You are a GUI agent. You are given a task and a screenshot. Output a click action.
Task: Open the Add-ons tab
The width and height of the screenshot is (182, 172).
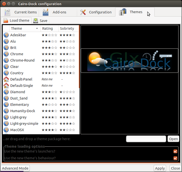coord(58,12)
